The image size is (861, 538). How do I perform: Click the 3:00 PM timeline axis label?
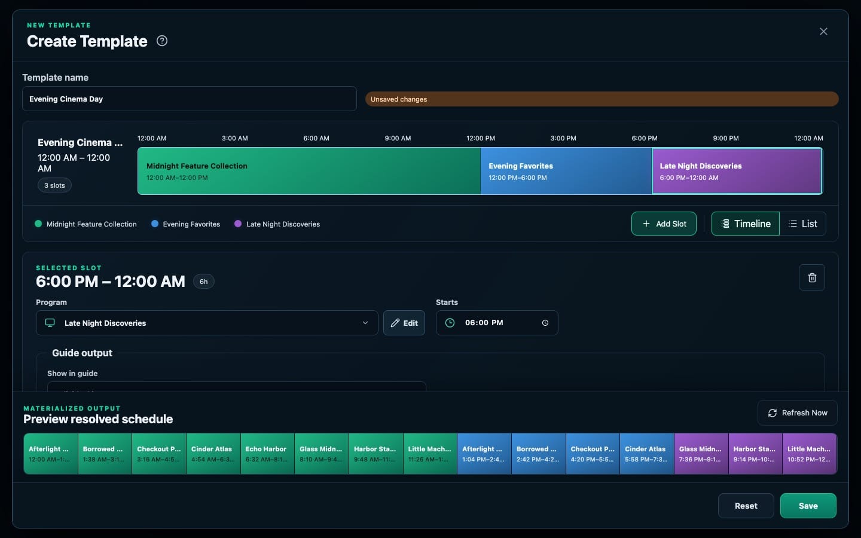pos(563,138)
